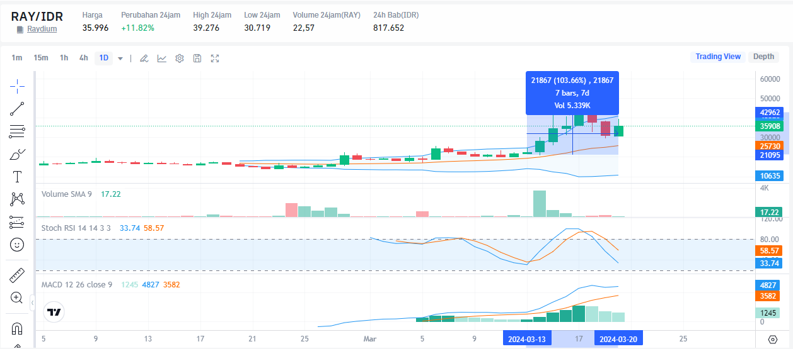The image size is (793, 349).
Task: Toggle fullscreen chart mode
Action: tap(215, 58)
